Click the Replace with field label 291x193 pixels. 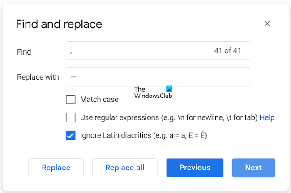[x=38, y=77]
